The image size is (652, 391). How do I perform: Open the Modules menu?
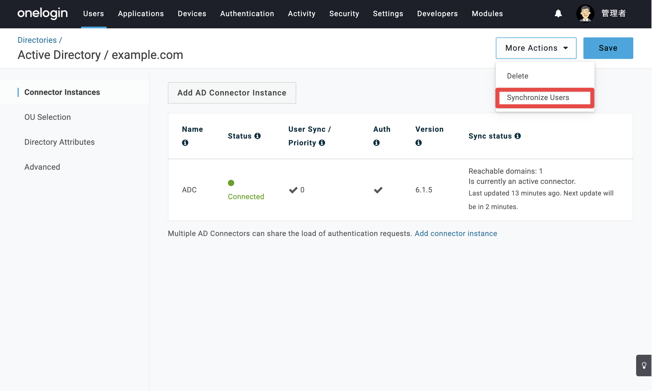(x=487, y=14)
